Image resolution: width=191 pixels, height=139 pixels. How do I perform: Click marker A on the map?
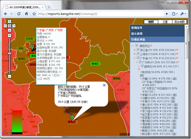point(32,47)
